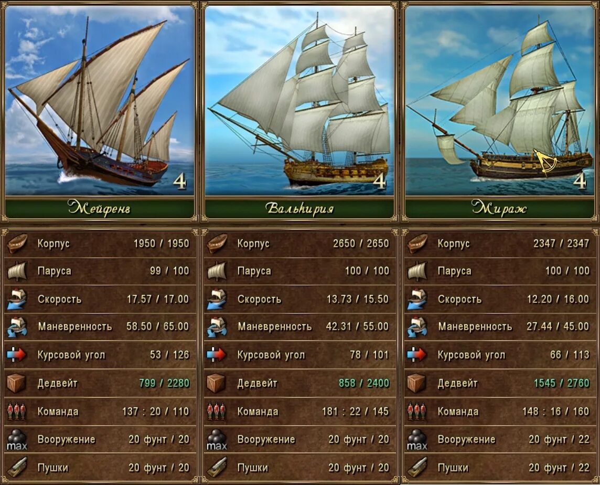600x485 pixels.
Task: Click the hull boat icon for Мейфенг
Action: click(17, 244)
